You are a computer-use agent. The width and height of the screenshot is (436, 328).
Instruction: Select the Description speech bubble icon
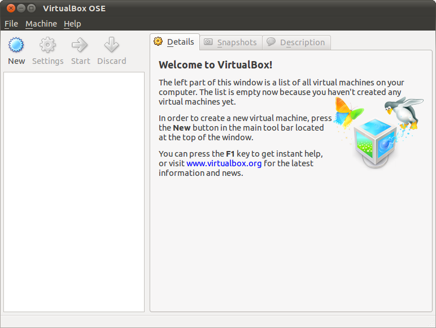coord(271,42)
